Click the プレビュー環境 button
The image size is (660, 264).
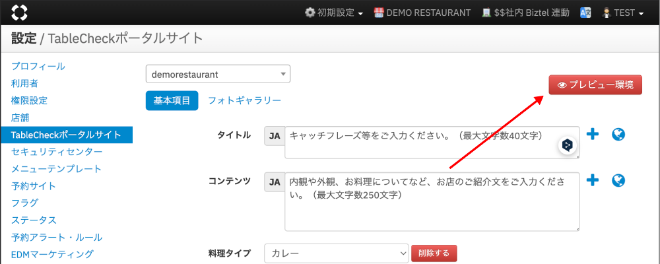(x=595, y=84)
